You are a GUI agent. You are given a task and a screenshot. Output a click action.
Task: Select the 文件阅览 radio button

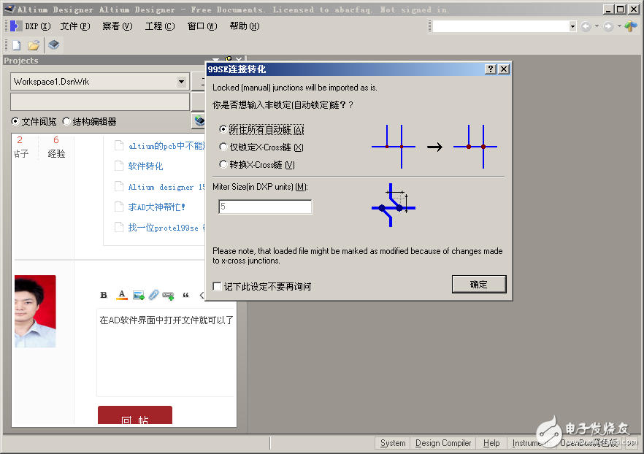tap(15, 121)
